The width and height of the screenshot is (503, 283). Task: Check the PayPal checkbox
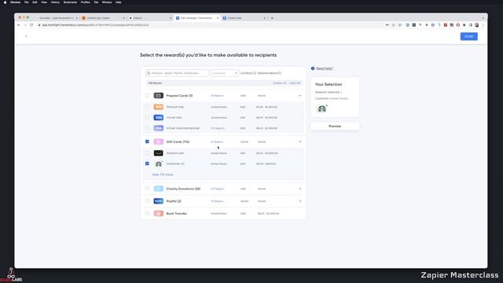pos(147,201)
